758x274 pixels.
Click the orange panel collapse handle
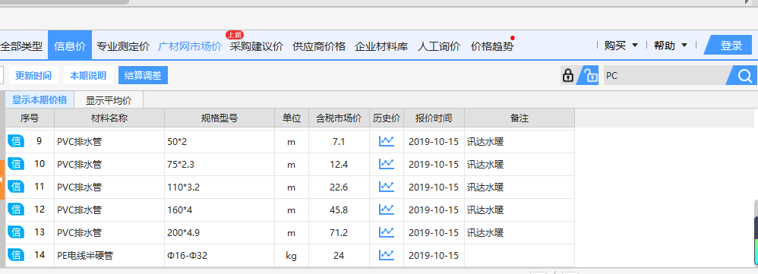coord(2,180)
